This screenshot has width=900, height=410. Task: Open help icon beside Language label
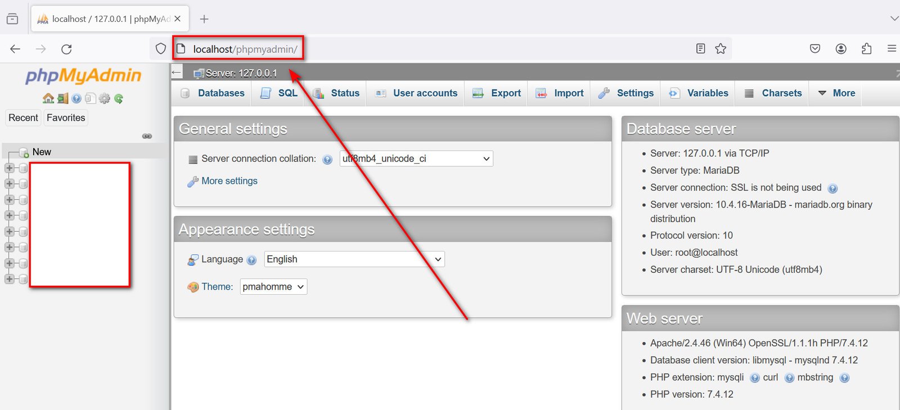[x=251, y=260]
